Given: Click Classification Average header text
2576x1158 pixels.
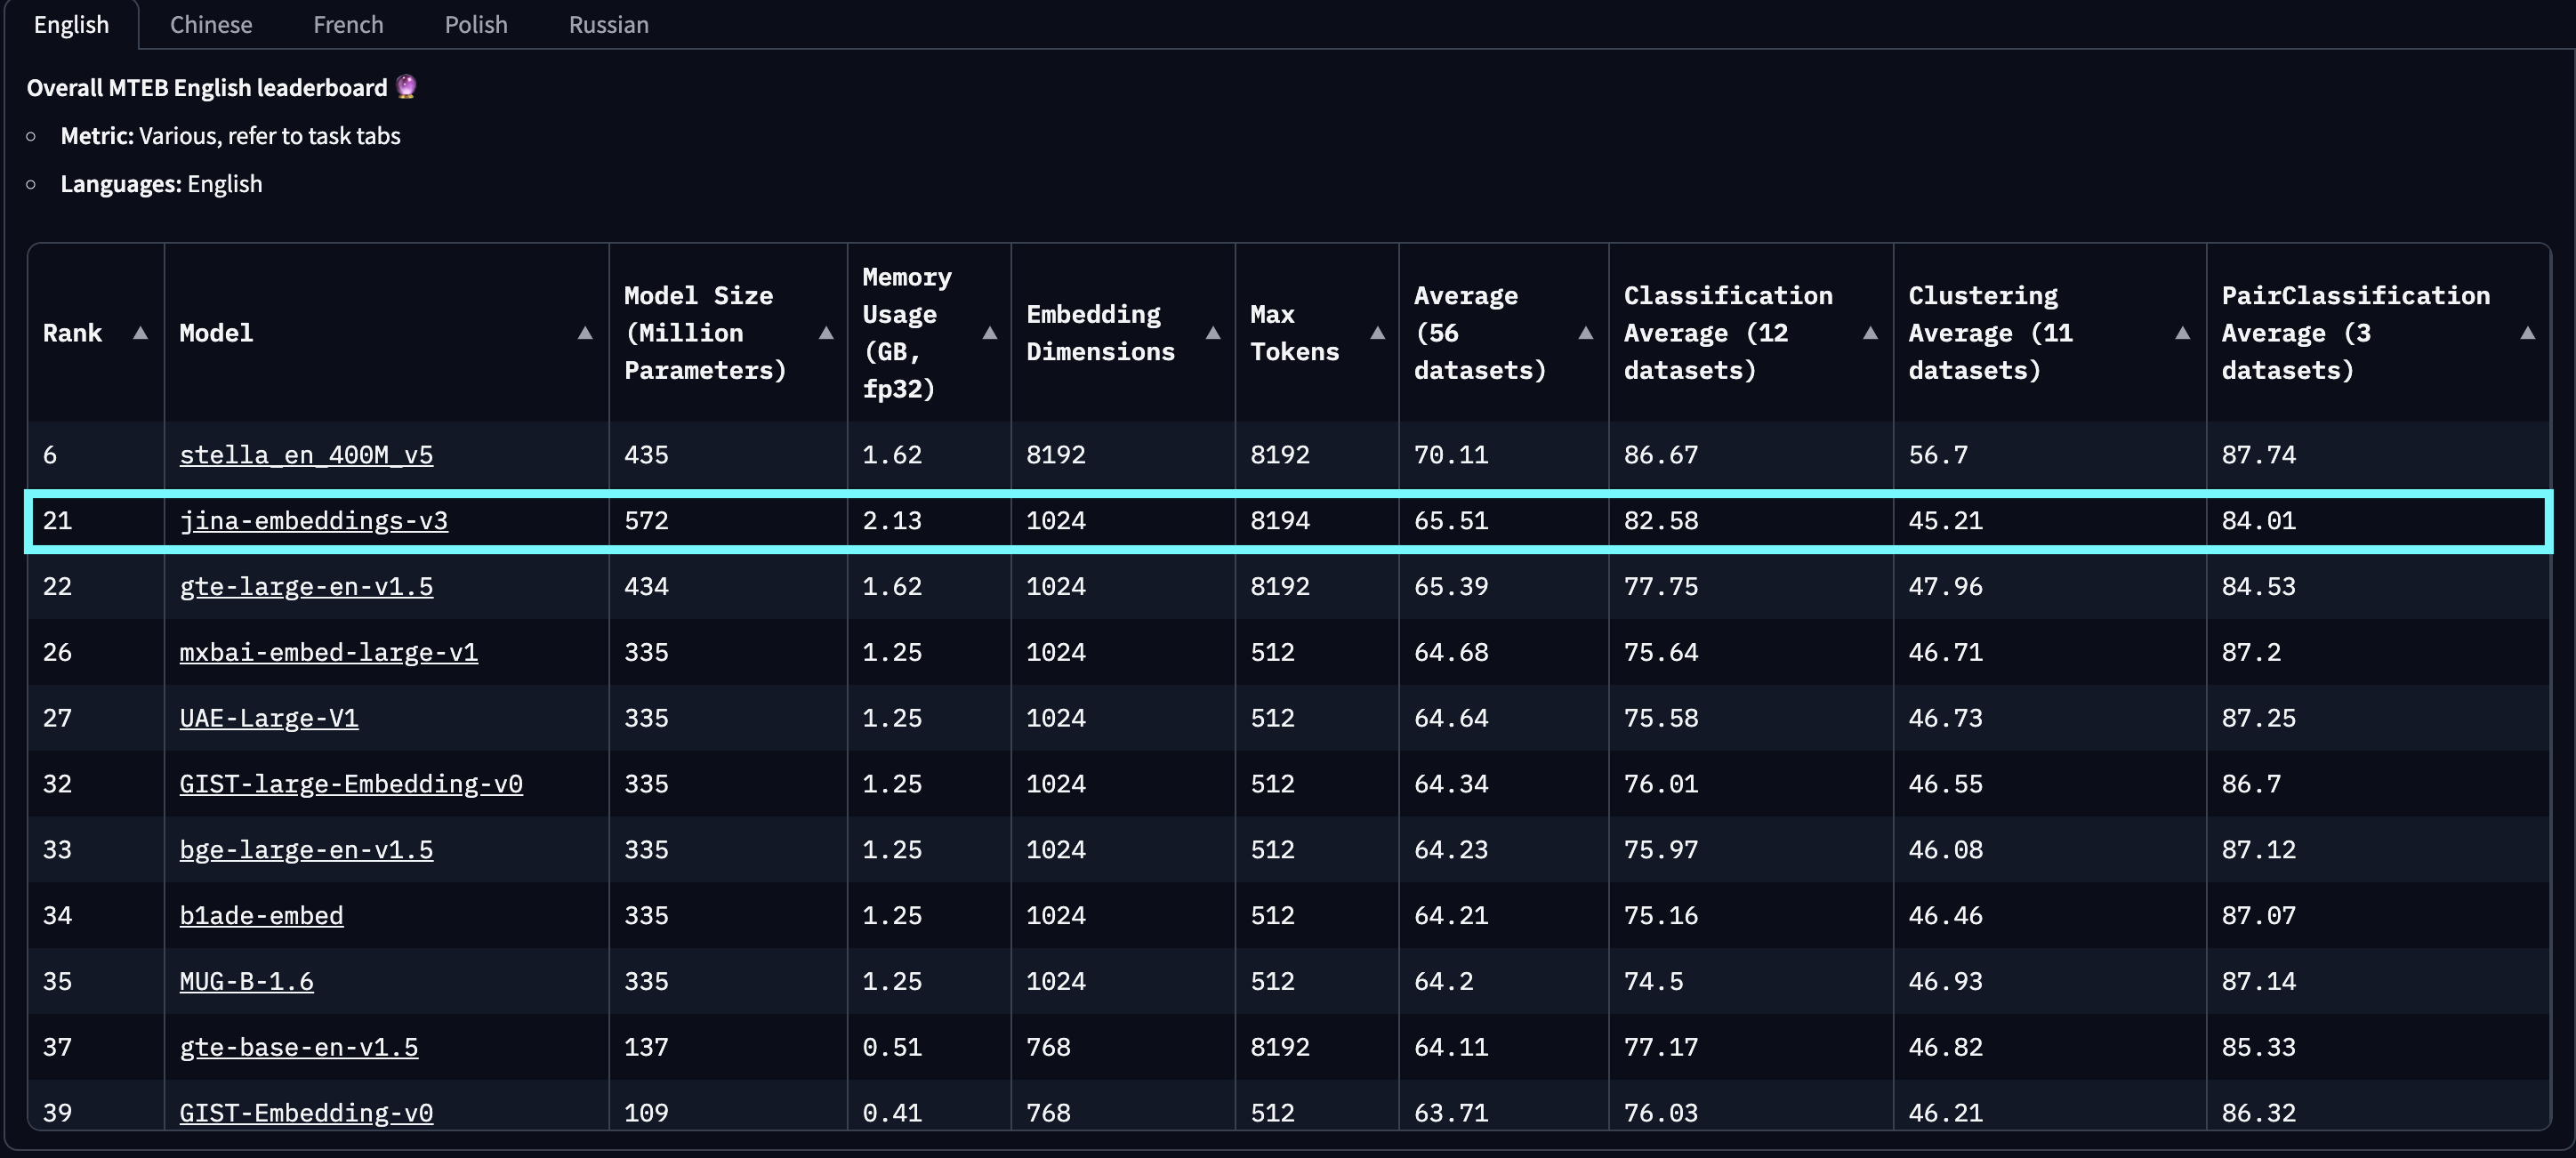Looking at the screenshot, I should [1728, 333].
